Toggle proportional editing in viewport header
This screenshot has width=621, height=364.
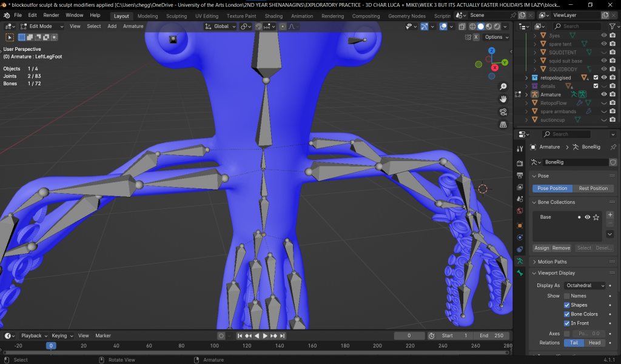tap(283, 27)
